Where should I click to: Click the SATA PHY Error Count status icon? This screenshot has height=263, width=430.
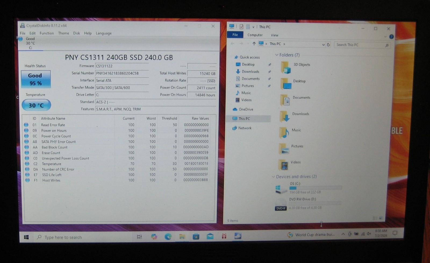coord(26,141)
